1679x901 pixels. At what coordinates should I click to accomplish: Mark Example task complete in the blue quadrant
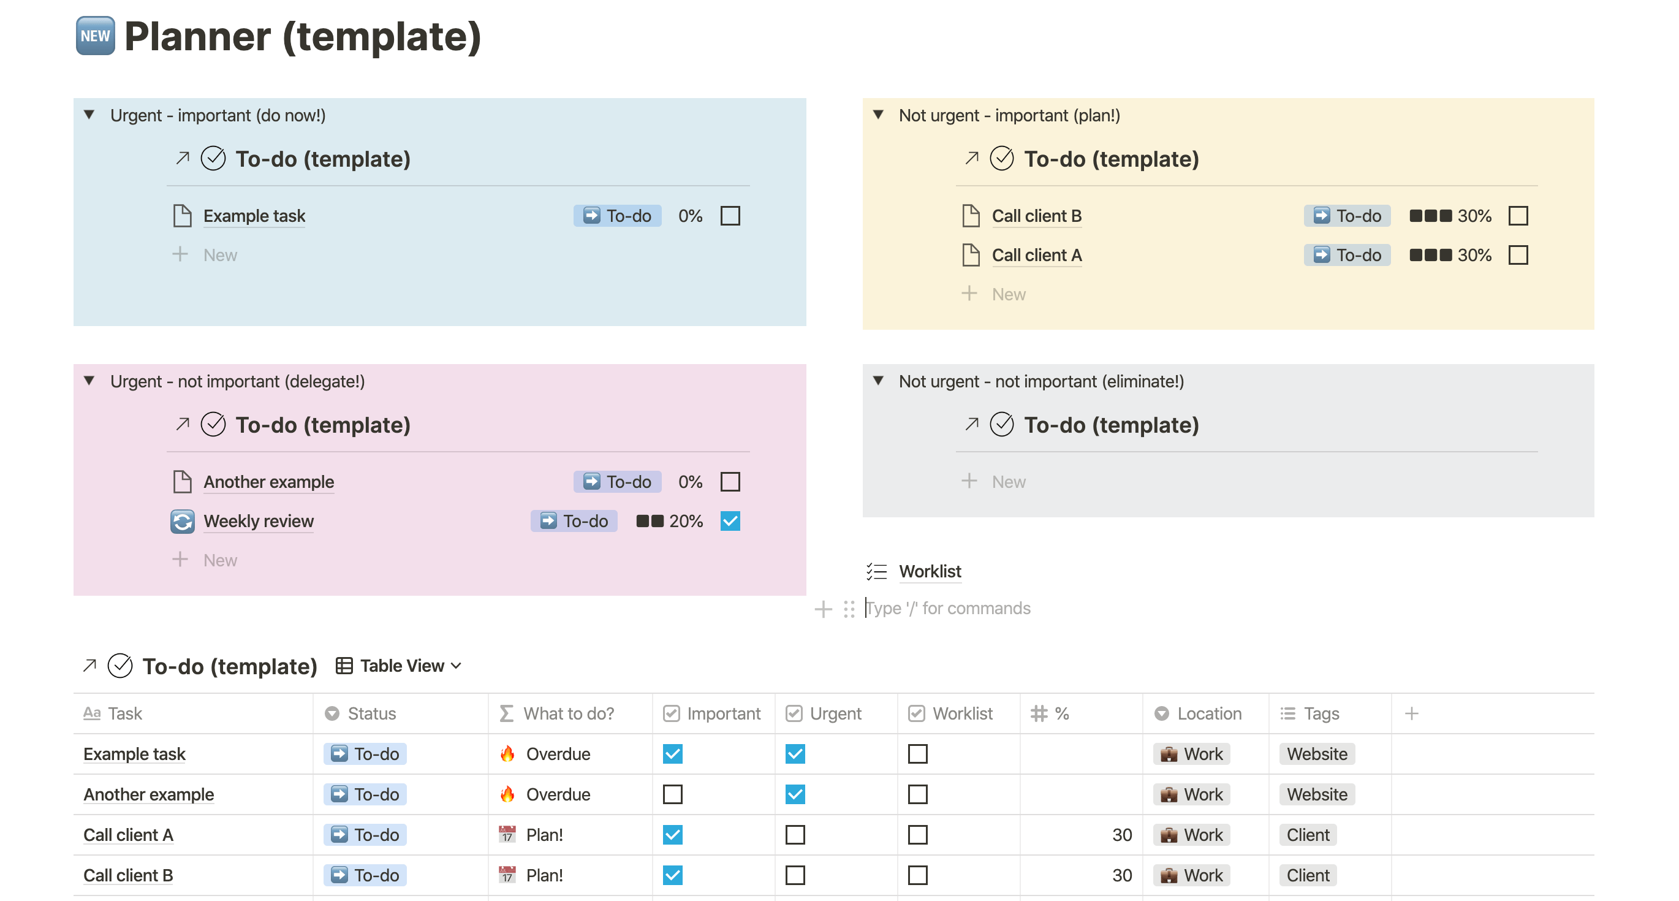tap(730, 215)
